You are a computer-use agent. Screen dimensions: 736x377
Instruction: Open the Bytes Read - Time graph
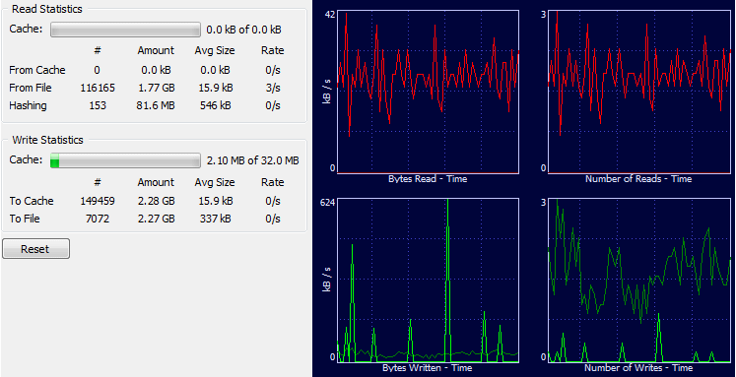(428, 92)
